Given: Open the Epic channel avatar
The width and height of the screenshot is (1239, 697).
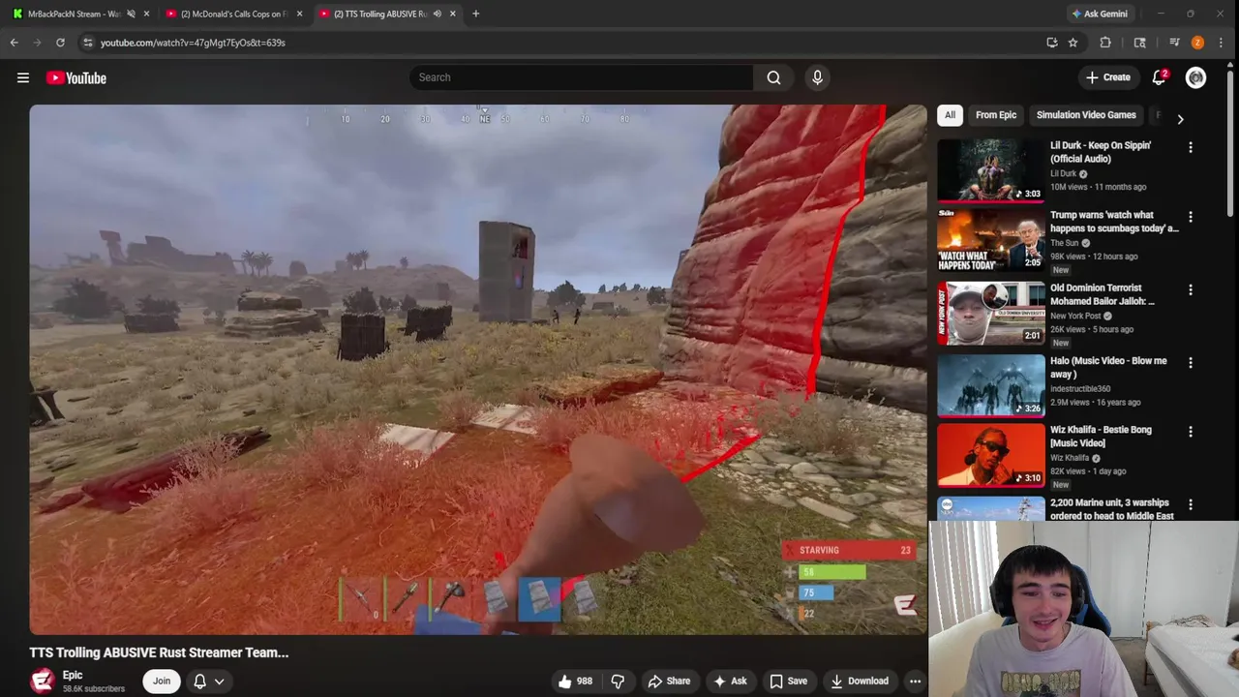Looking at the screenshot, I should pyautogui.click(x=42, y=682).
